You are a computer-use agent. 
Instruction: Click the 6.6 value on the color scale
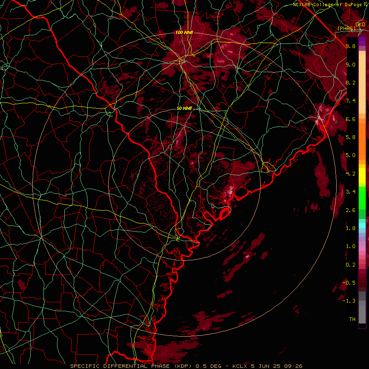351,119
